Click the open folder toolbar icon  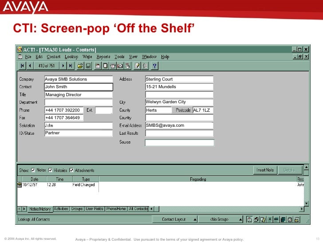(x=80, y=66)
